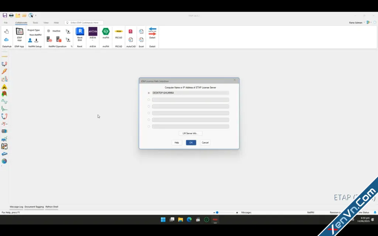Expand the AVEVA dropdown in the ribbon
Image resolution: width=378 pixels, height=236 pixels.
coord(93,40)
